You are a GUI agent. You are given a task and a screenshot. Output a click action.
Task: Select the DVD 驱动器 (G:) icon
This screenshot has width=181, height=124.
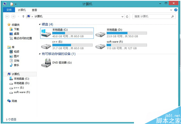point(46,63)
